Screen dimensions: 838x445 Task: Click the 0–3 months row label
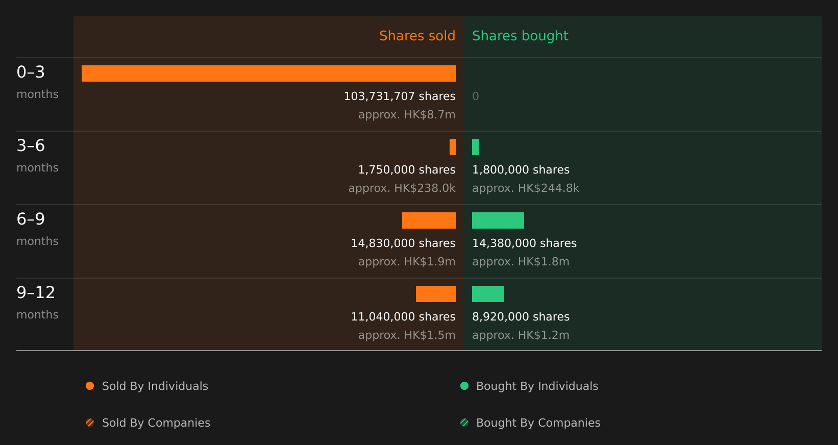point(37,82)
